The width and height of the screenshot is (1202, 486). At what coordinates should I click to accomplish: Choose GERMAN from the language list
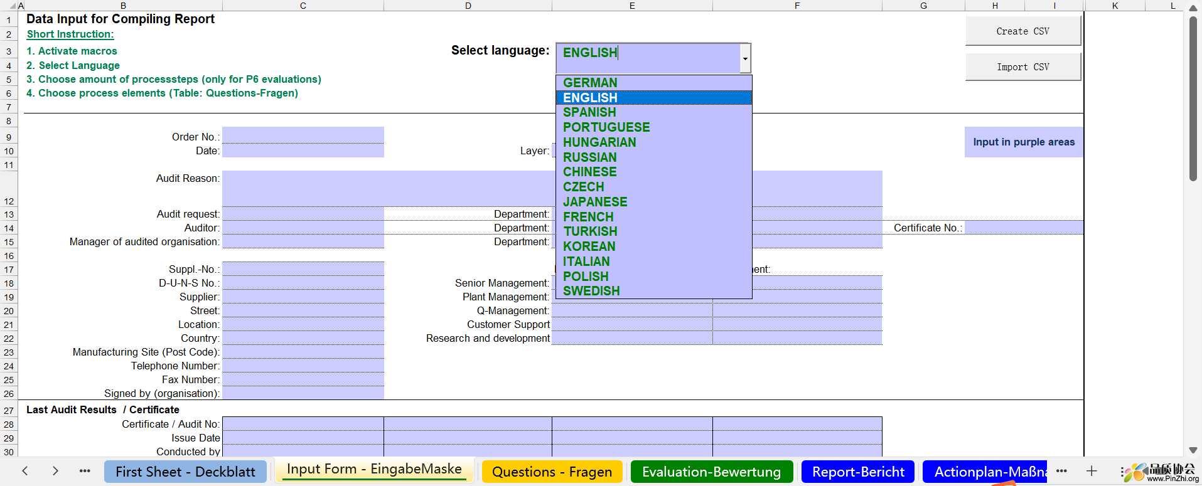coord(653,83)
